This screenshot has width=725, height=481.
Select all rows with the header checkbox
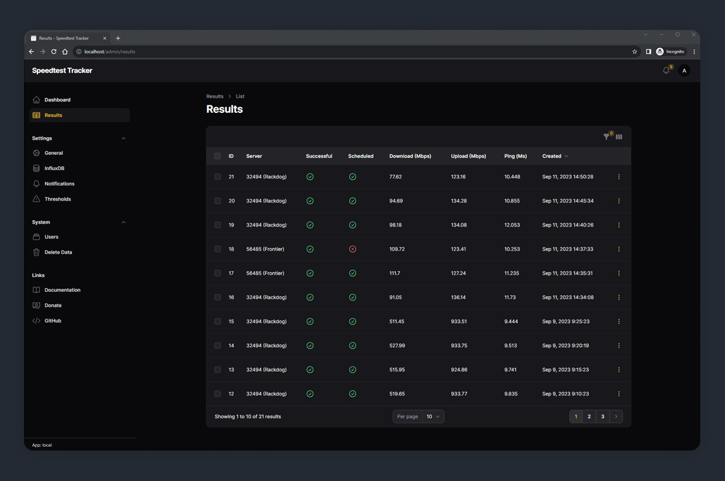click(217, 156)
